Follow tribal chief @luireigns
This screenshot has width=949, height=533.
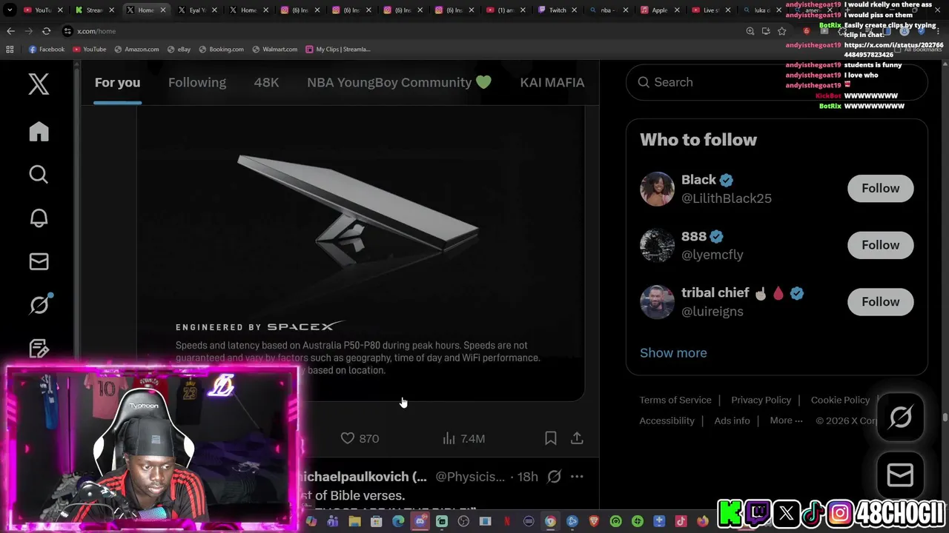coord(880,301)
